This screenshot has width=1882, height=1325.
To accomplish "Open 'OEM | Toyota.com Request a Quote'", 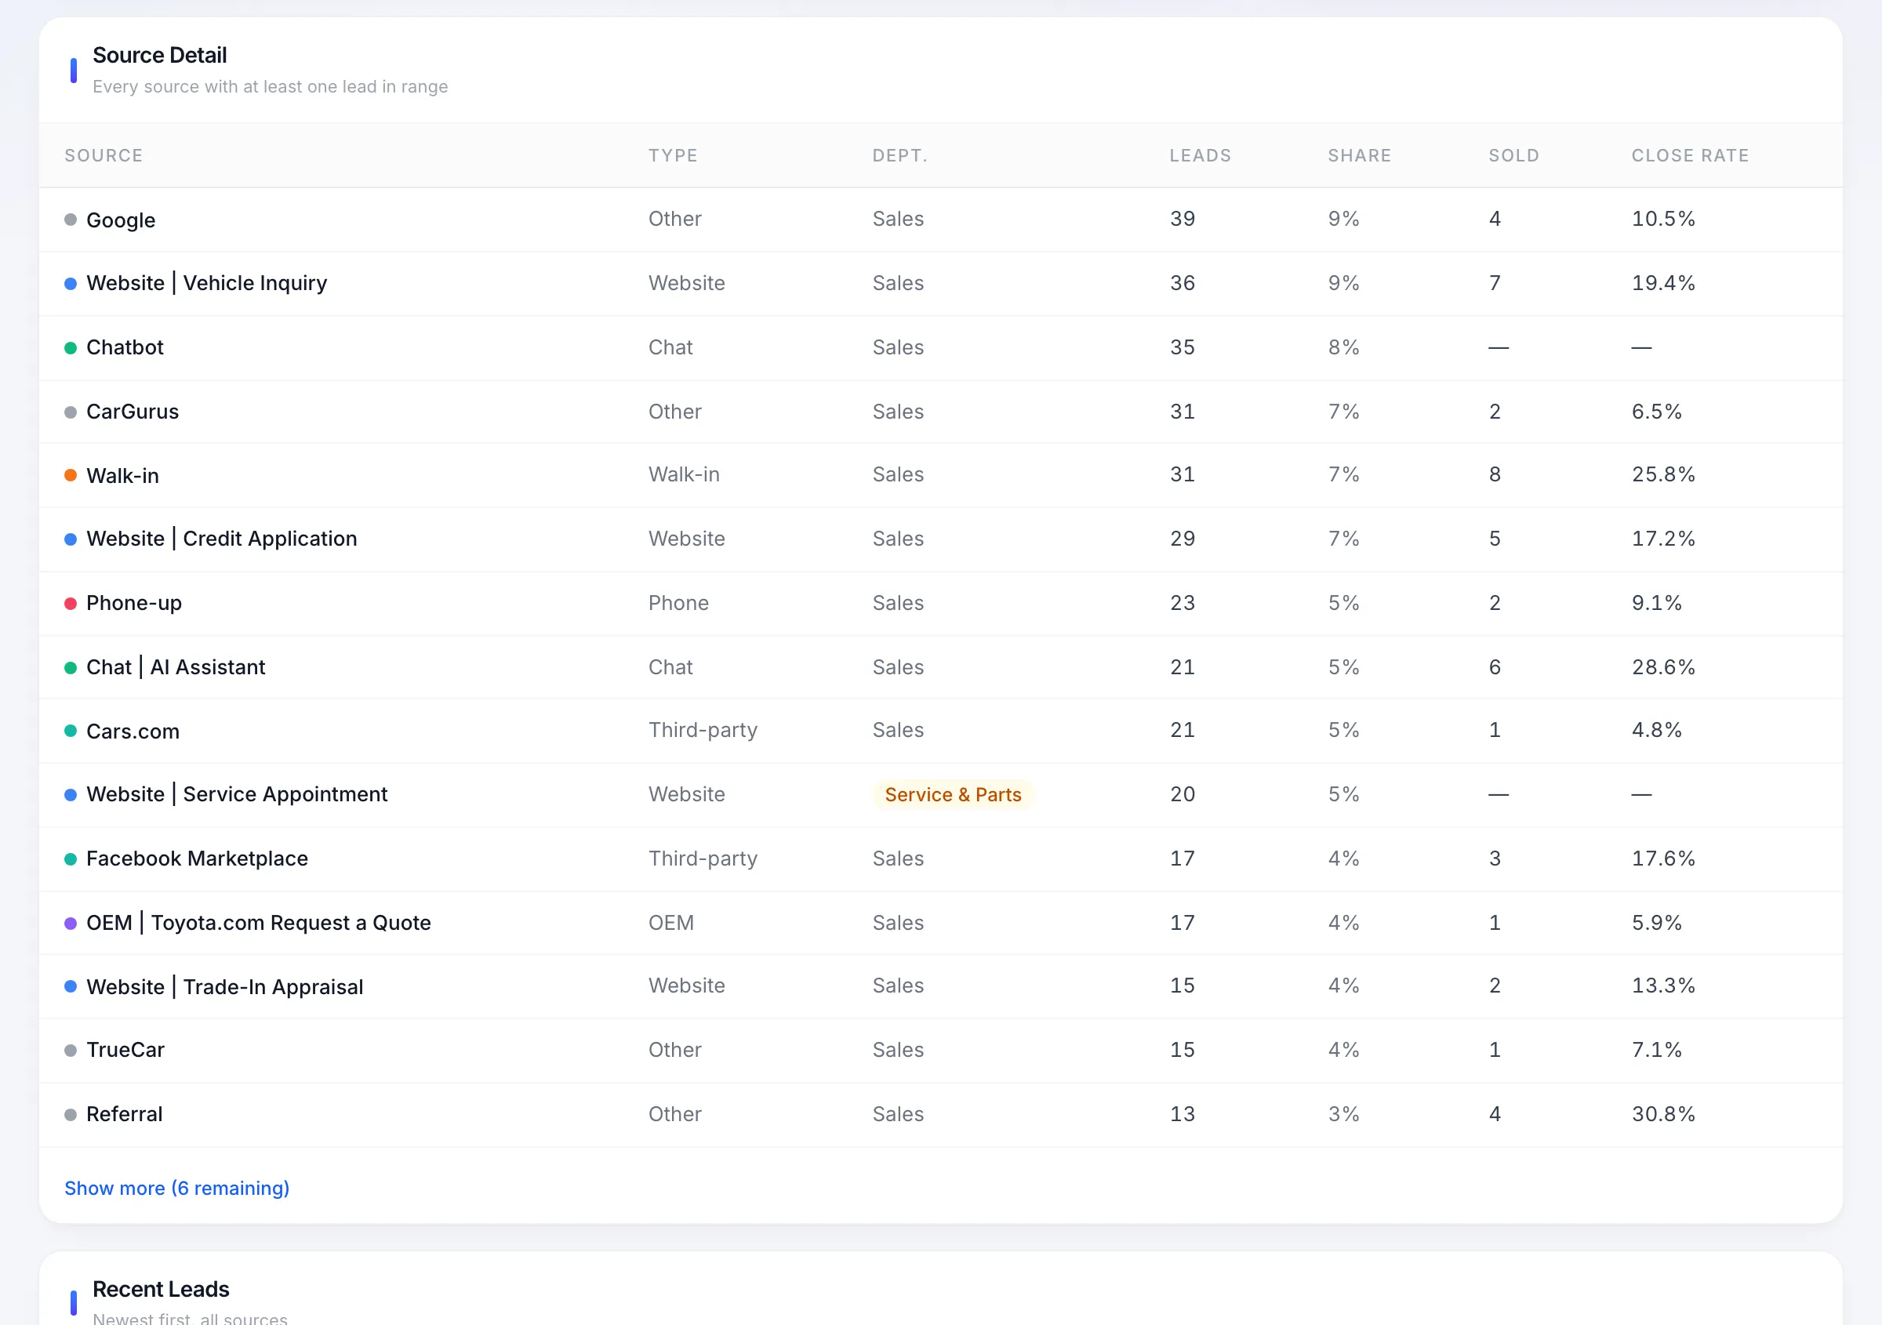I will (259, 923).
